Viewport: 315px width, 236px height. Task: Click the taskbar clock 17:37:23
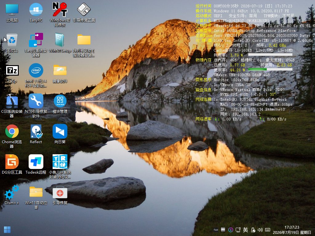point(292,227)
